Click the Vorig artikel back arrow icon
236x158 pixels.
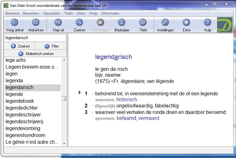pos(15,22)
